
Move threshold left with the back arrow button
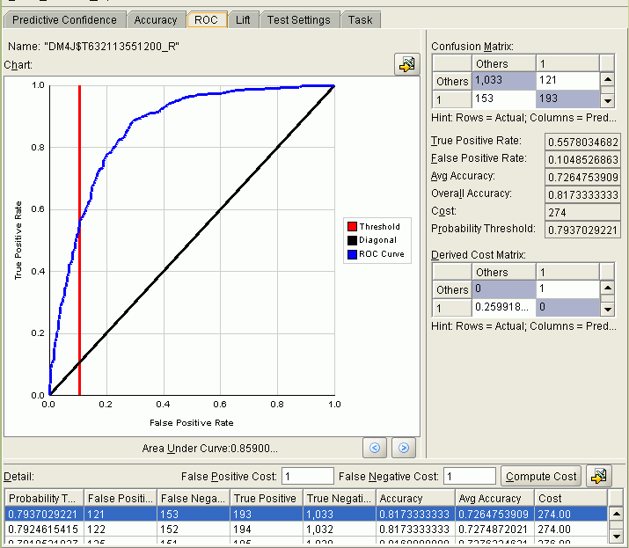[375, 448]
